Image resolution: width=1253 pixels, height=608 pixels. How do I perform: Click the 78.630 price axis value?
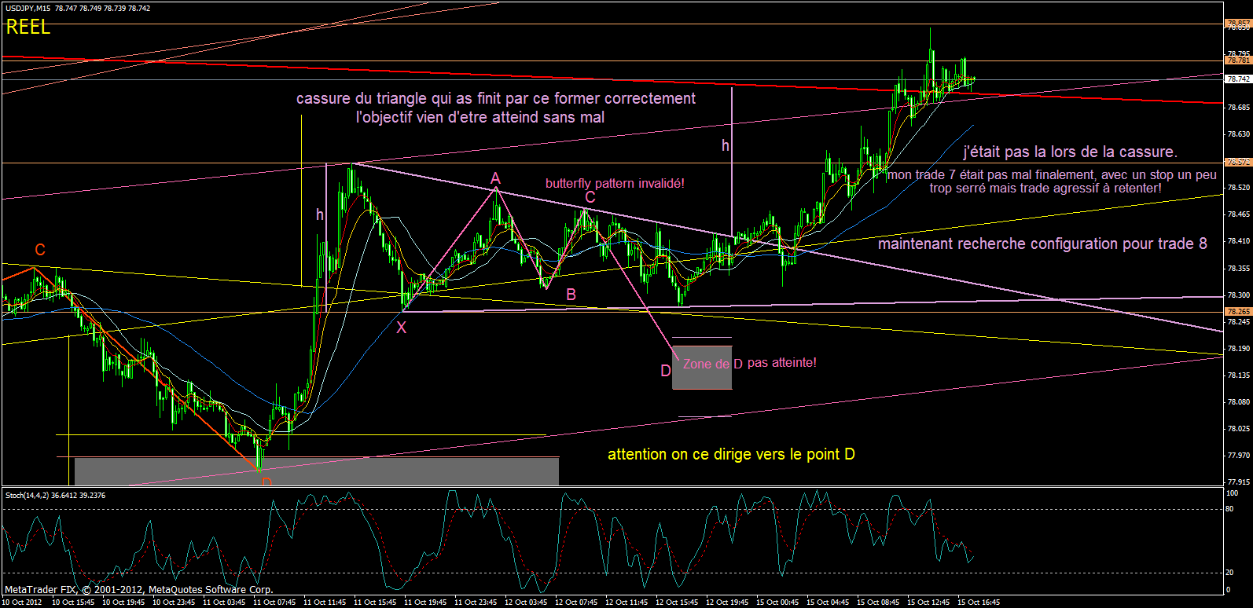tap(1238, 134)
